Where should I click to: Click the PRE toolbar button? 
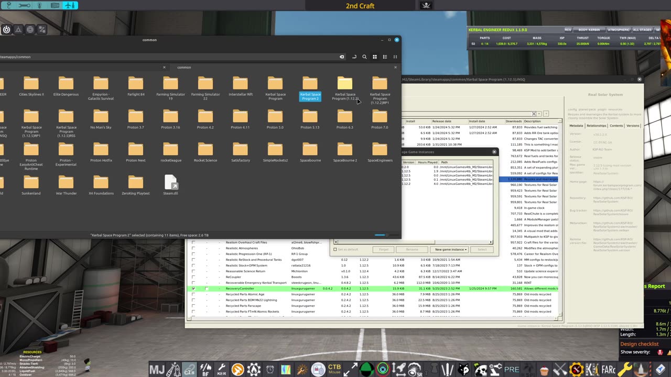pos(512,370)
